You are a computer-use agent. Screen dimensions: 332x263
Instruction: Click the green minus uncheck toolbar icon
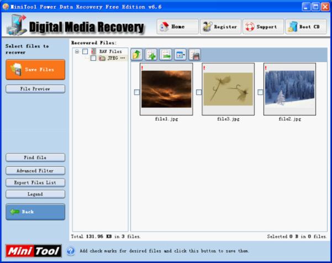click(x=166, y=55)
